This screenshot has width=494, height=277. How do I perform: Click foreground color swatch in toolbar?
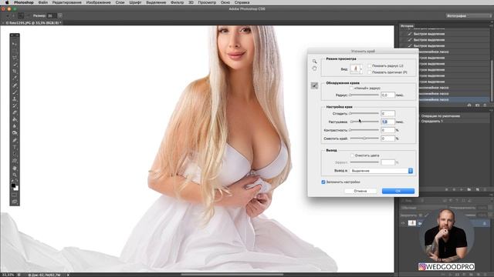pyautogui.click(x=13, y=186)
